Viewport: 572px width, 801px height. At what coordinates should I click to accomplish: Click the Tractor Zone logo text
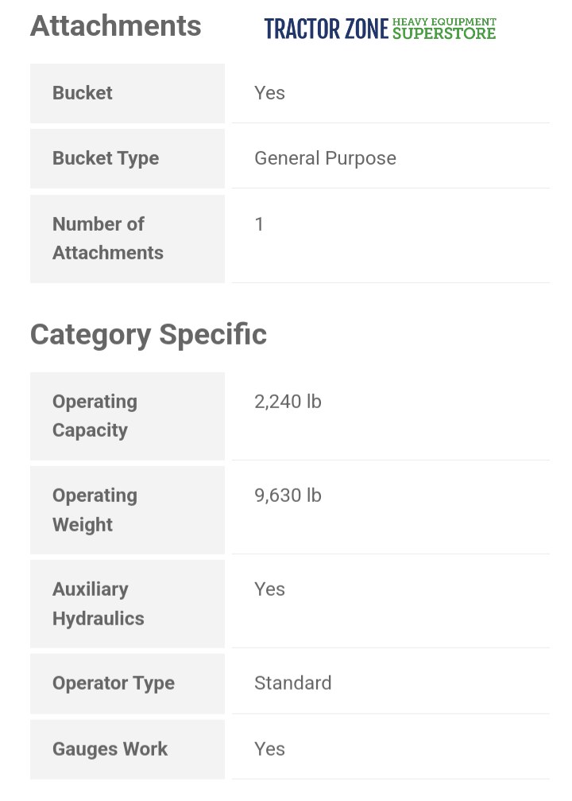click(327, 29)
